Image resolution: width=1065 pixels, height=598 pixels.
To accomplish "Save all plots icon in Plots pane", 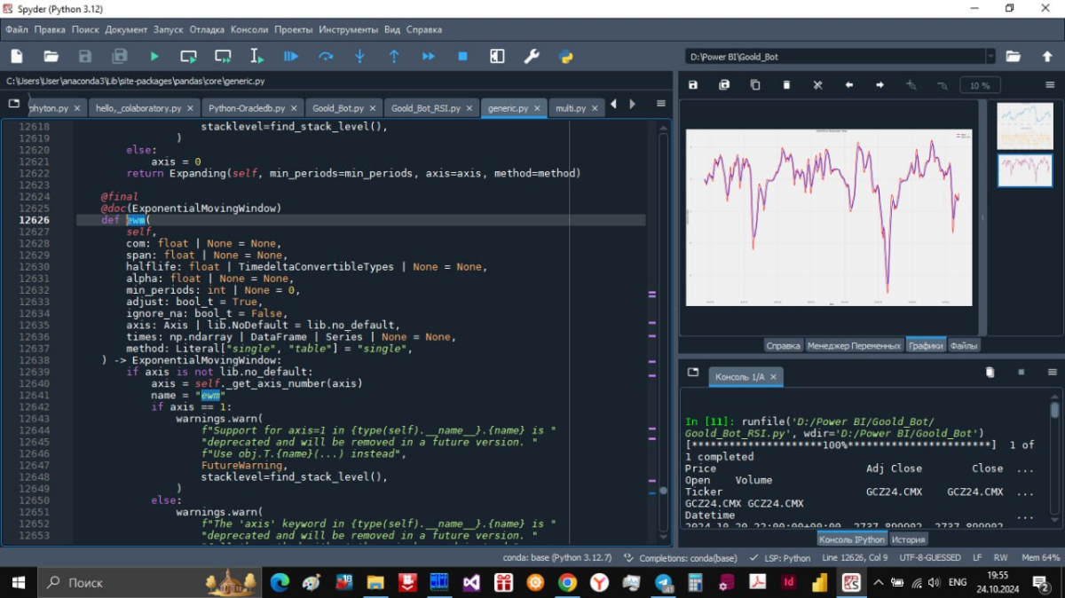I will [724, 85].
